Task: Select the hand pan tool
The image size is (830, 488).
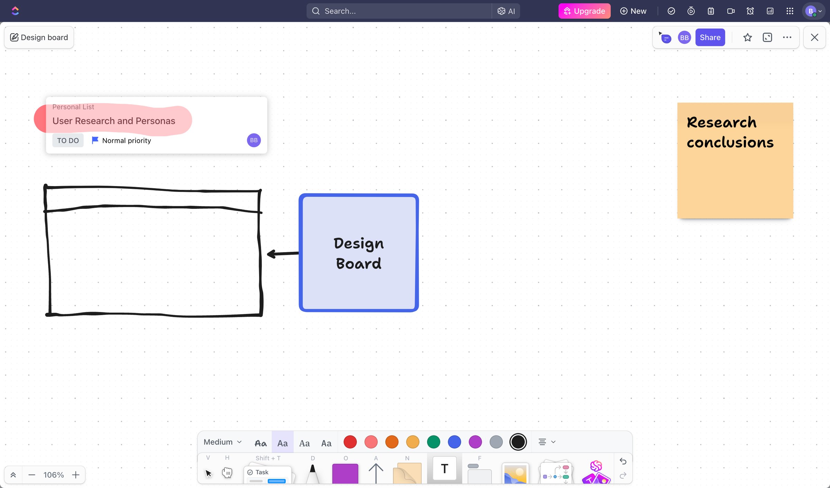Action: click(x=227, y=472)
